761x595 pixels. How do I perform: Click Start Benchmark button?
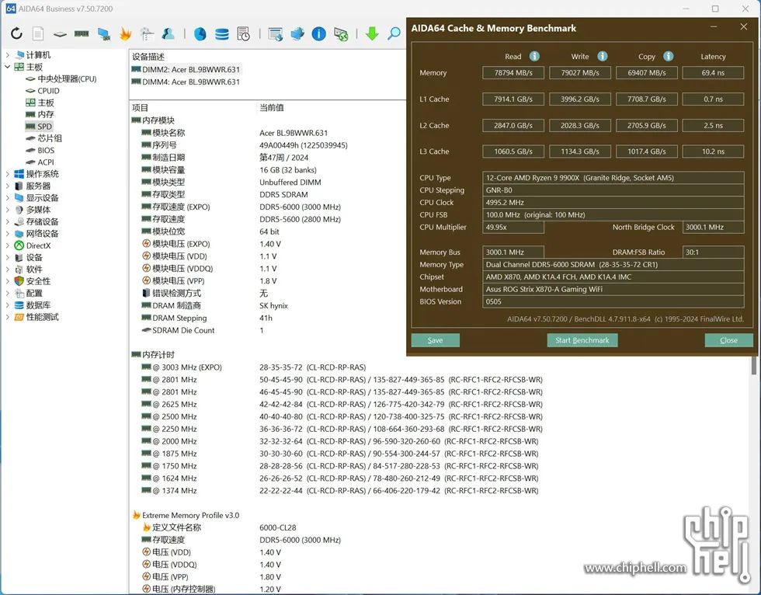(x=582, y=340)
